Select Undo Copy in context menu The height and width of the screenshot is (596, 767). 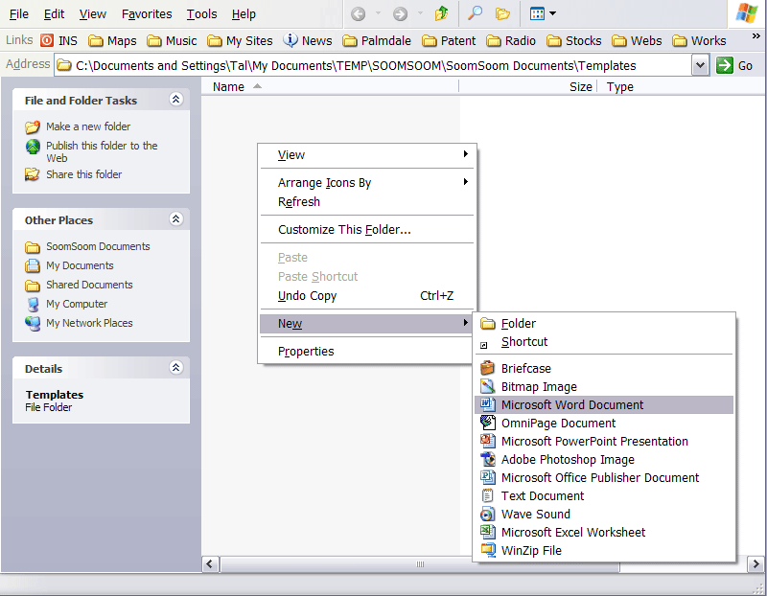367,296
